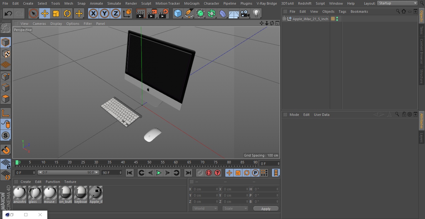Play animation forwards
Screen dimensions: 425x219
coord(159,173)
